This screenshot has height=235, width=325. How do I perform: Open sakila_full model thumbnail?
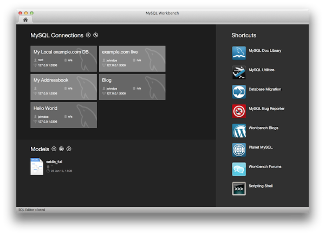[x=37, y=166]
